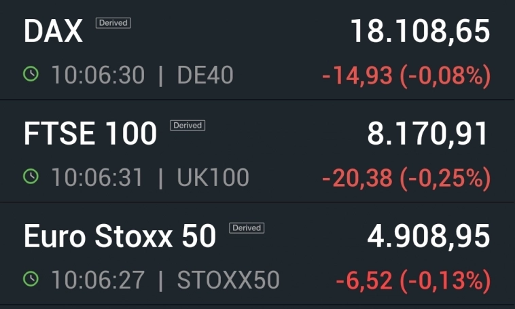Click the 10:06:30 update time

click(98, 75)
